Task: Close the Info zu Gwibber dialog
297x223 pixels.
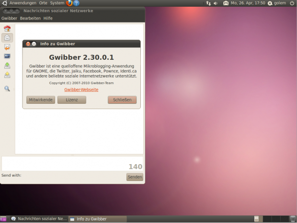Action: (28, 44)
